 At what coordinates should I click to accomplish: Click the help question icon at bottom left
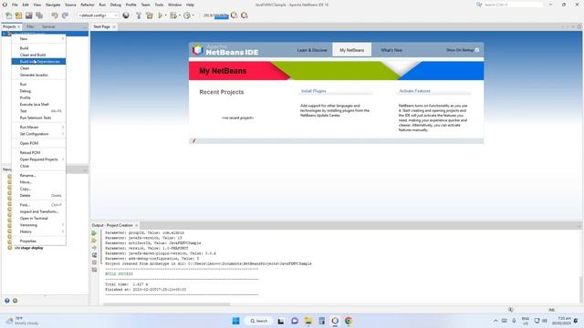pyautogui.click(x=7, y=301)
